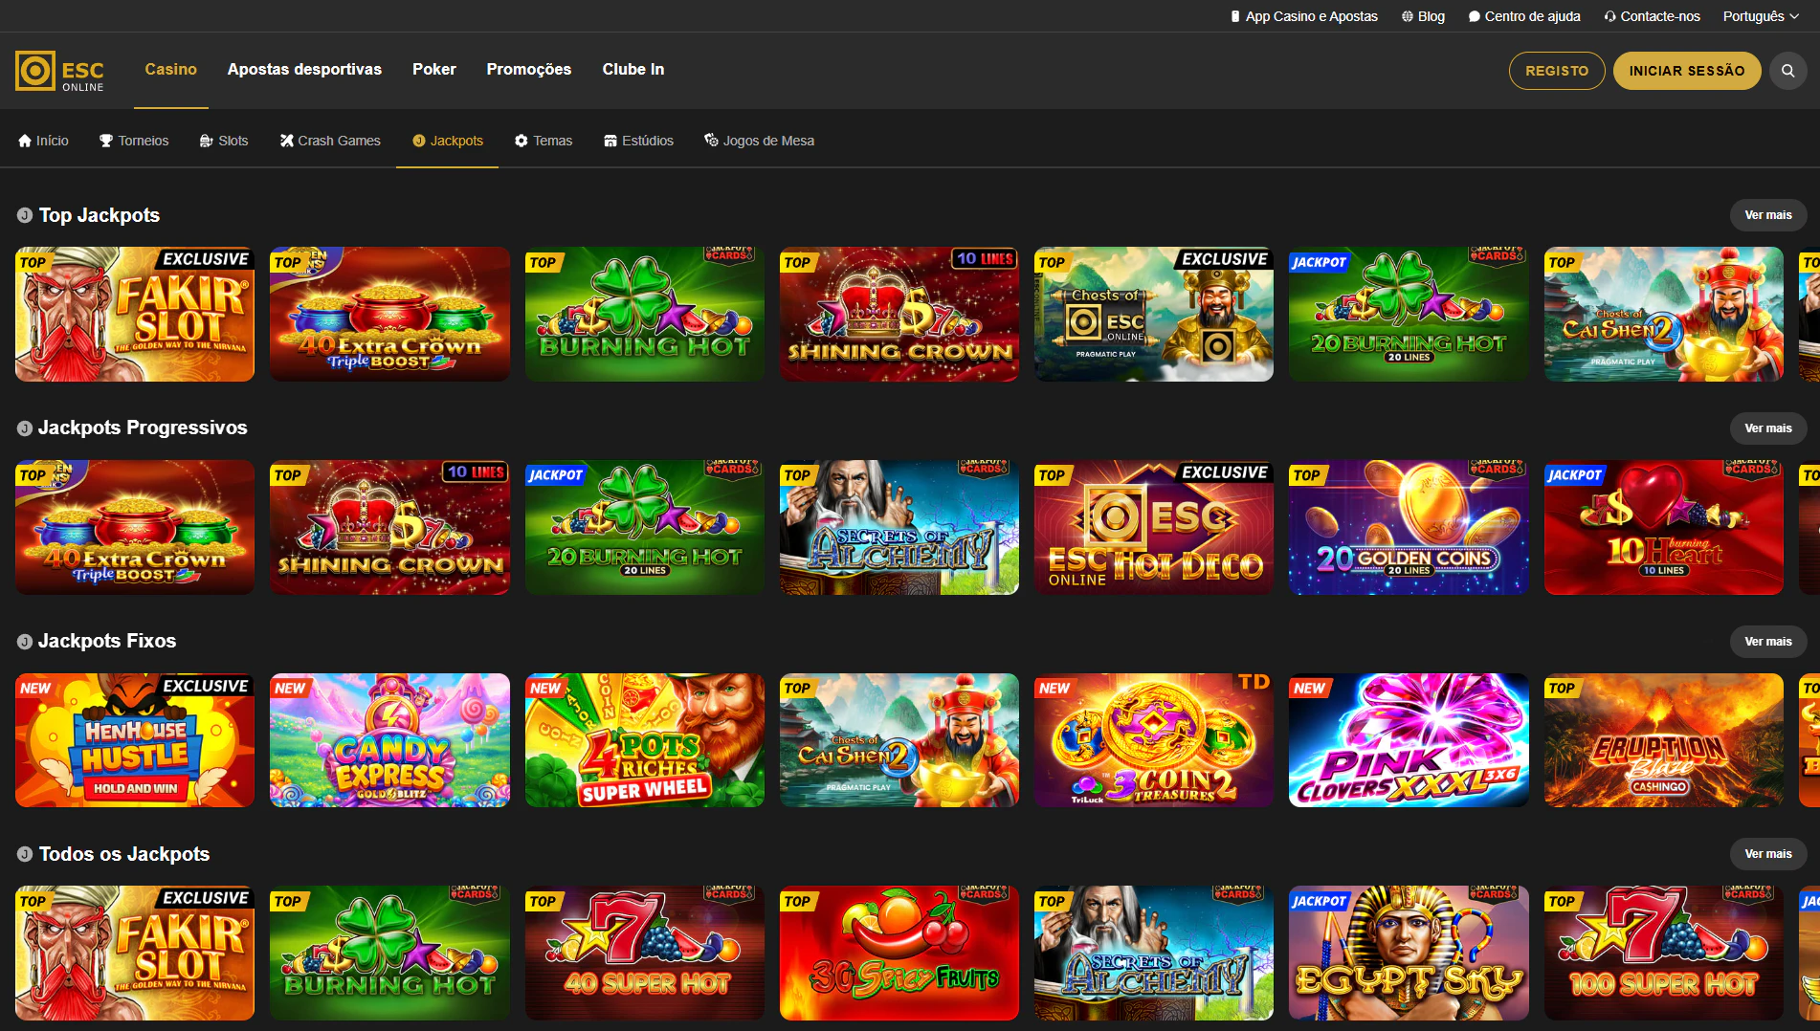The image size is (1820, 1031).
Task: Open Burning Hot in Top Jackpots
Action: [x=645, y=315]
